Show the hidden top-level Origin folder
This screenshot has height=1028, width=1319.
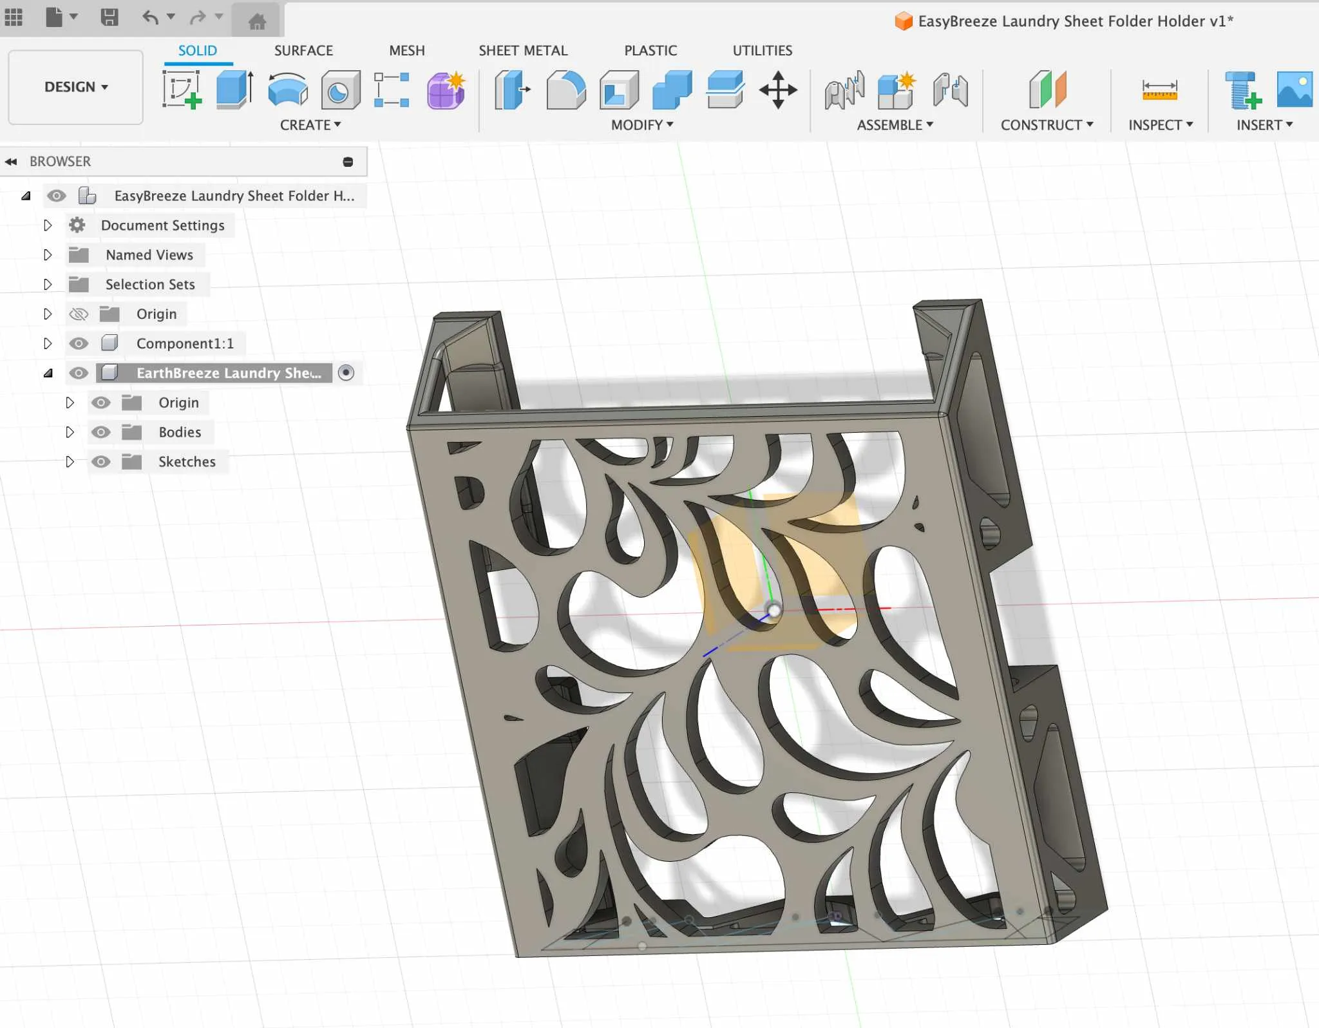click(79, 314)
